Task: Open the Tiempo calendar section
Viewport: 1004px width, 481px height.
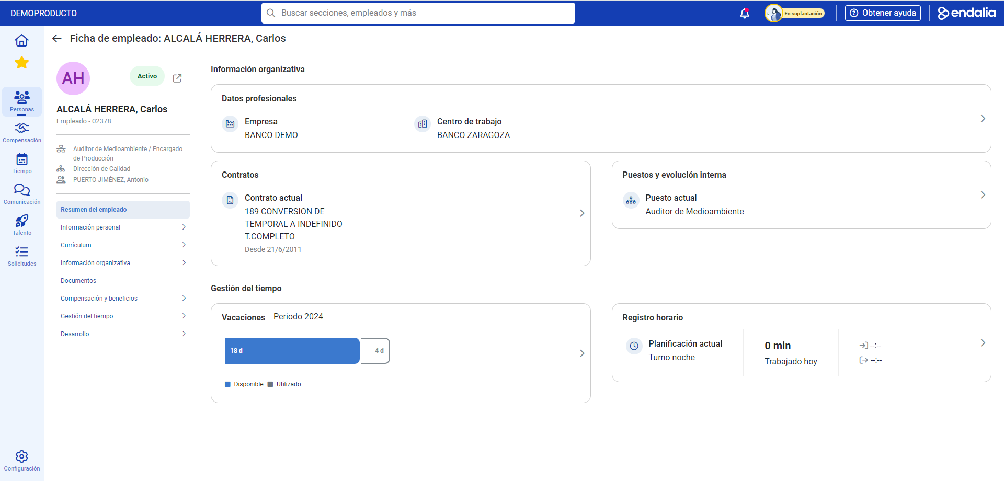Action: [x=22, y=163]
